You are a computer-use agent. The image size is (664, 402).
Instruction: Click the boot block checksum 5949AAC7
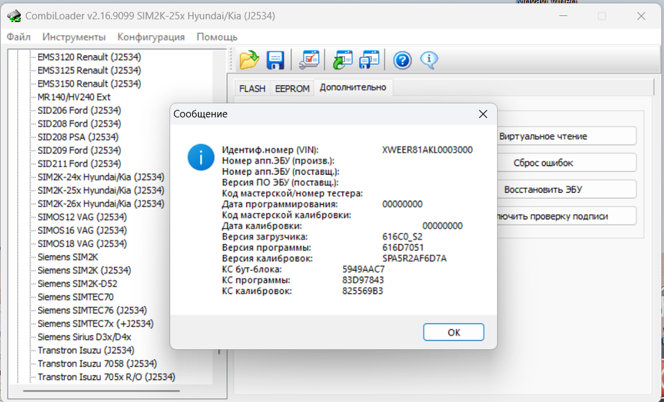coord(363,269)
